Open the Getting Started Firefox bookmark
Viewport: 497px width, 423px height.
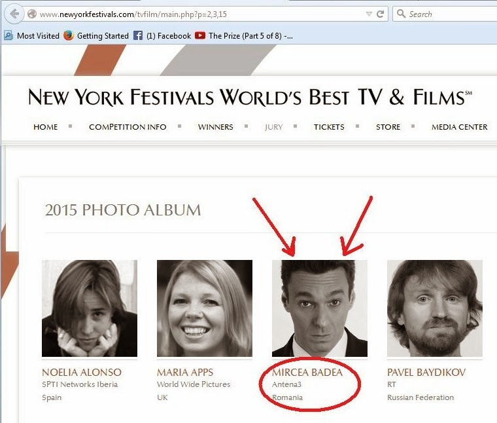pyautogui.click(x=96, y=36)
